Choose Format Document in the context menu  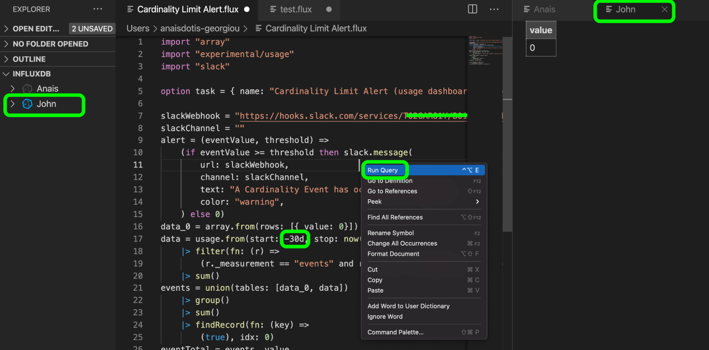[x=393, y=254]
